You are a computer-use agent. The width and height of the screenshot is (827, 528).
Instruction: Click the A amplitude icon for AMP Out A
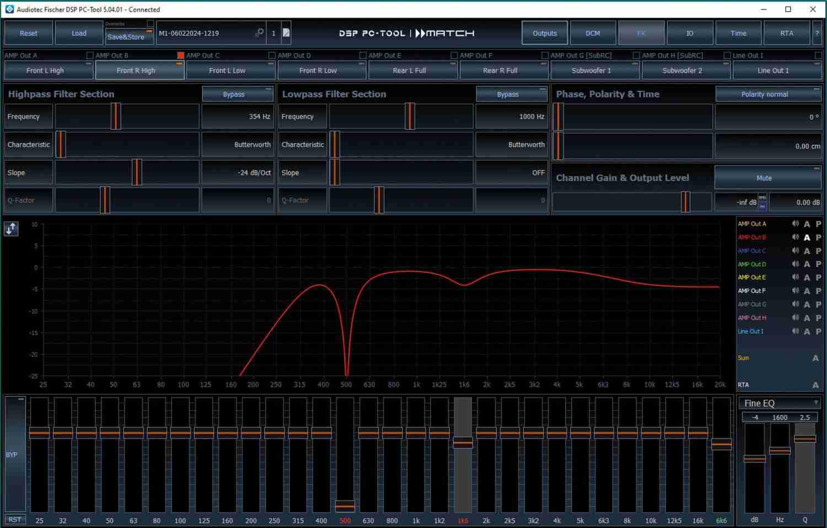807,224
